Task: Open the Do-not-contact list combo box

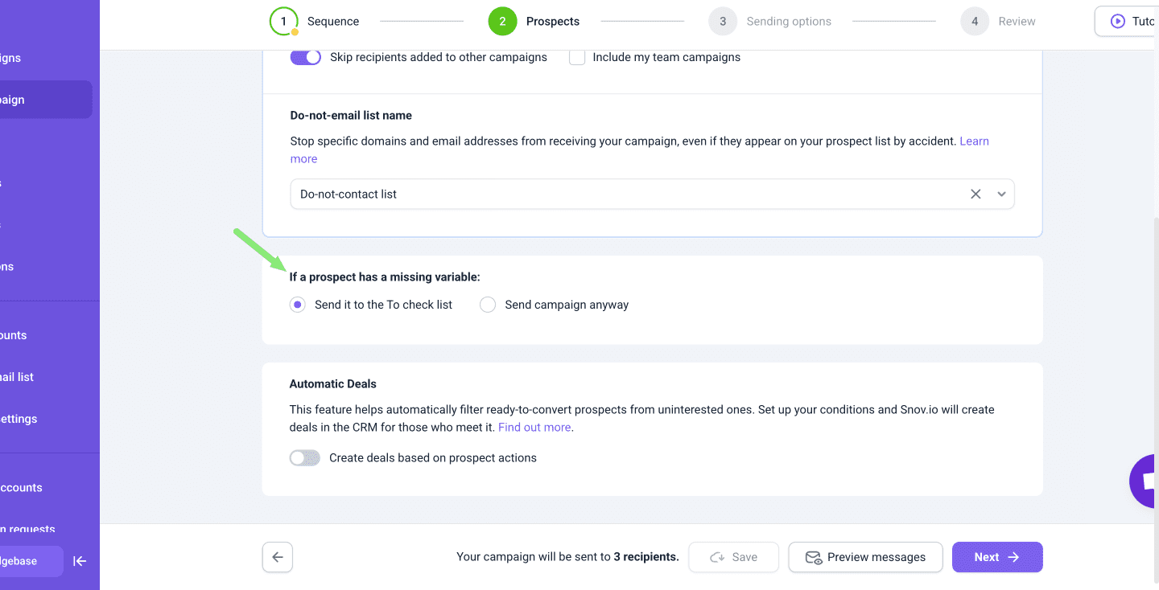Action: tap(628, 194)
